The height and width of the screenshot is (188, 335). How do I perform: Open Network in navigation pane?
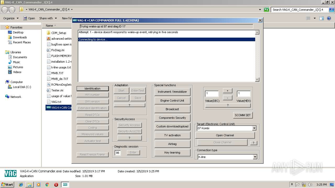16,97
